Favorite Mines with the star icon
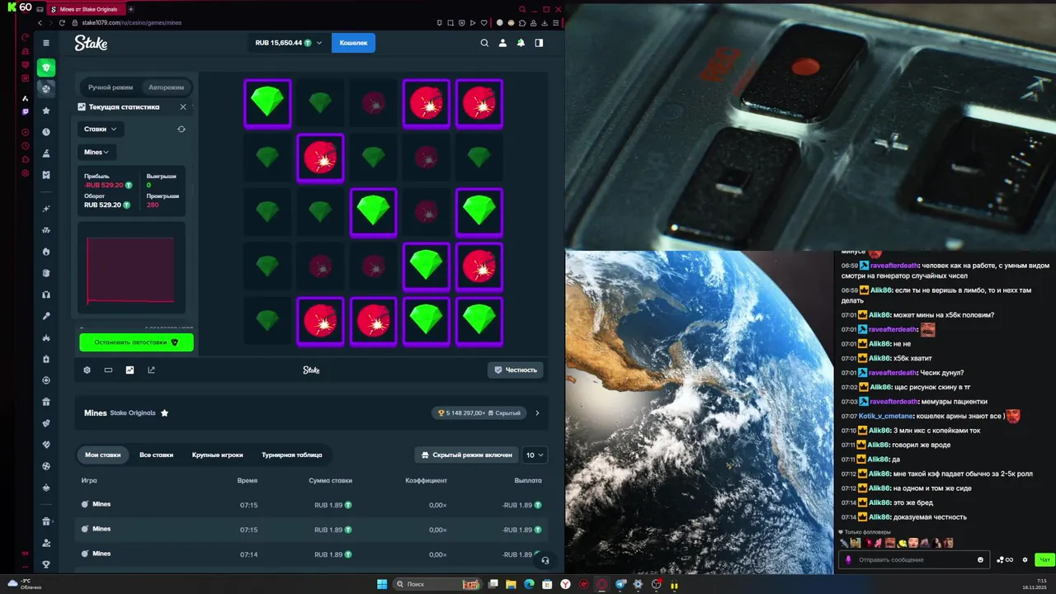Screen dimensions: 1056x594 (x=165, y=412)
